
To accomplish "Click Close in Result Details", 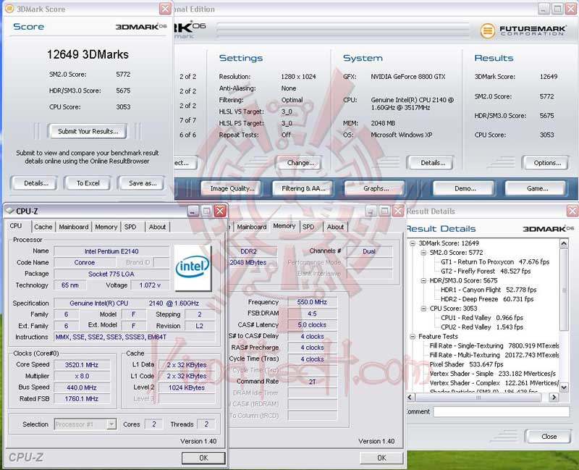I will (549, 437).
